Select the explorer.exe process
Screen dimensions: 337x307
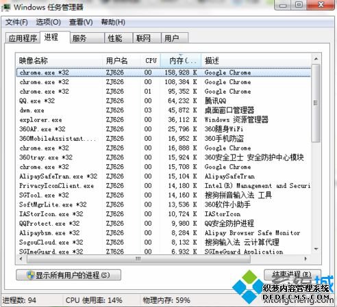(x=164, y=120)
